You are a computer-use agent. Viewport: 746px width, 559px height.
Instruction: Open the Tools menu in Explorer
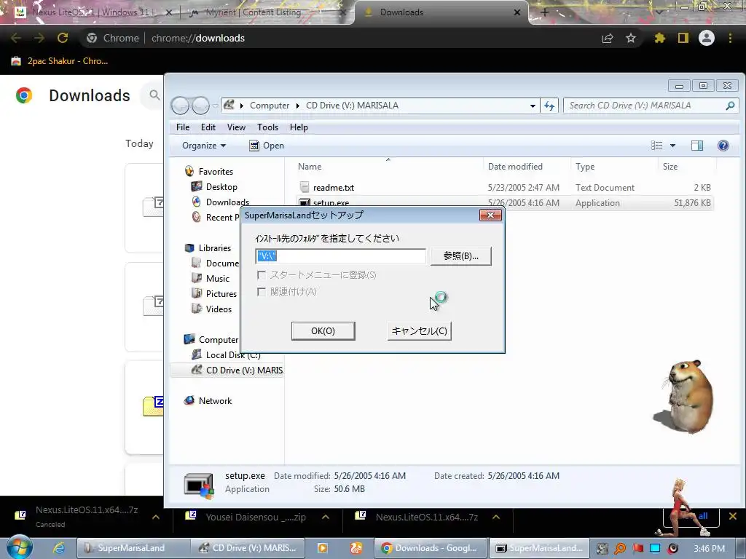(267, 127)
